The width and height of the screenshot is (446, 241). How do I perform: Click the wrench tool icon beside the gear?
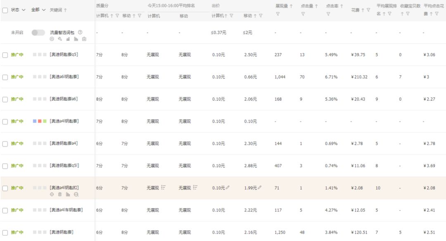[60, 39]
